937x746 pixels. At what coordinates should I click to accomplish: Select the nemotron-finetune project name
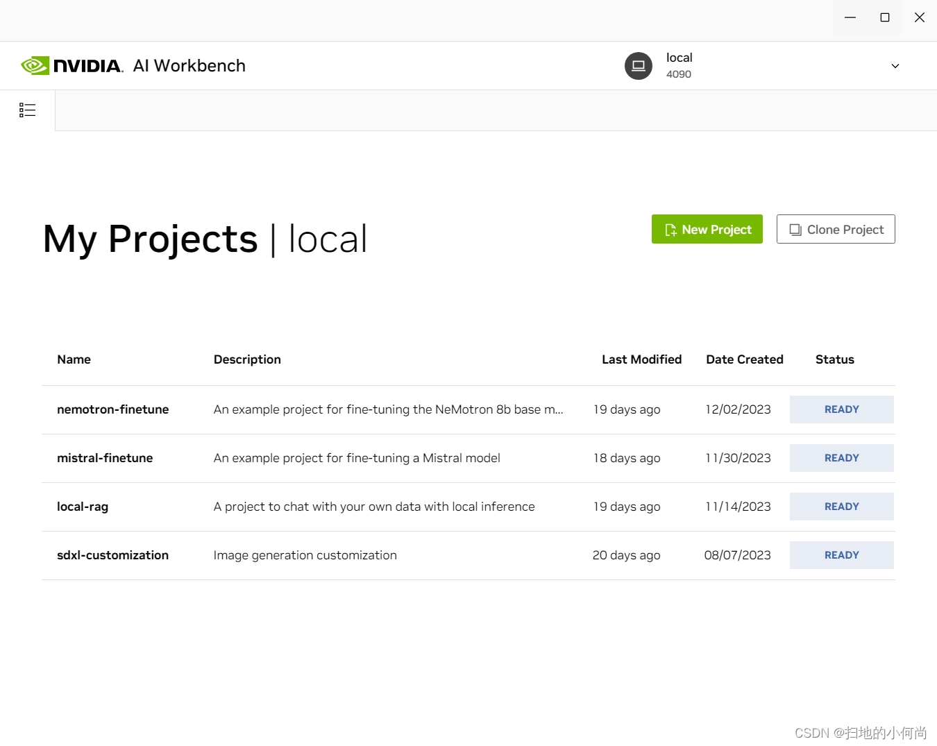(x=112, y=409)
